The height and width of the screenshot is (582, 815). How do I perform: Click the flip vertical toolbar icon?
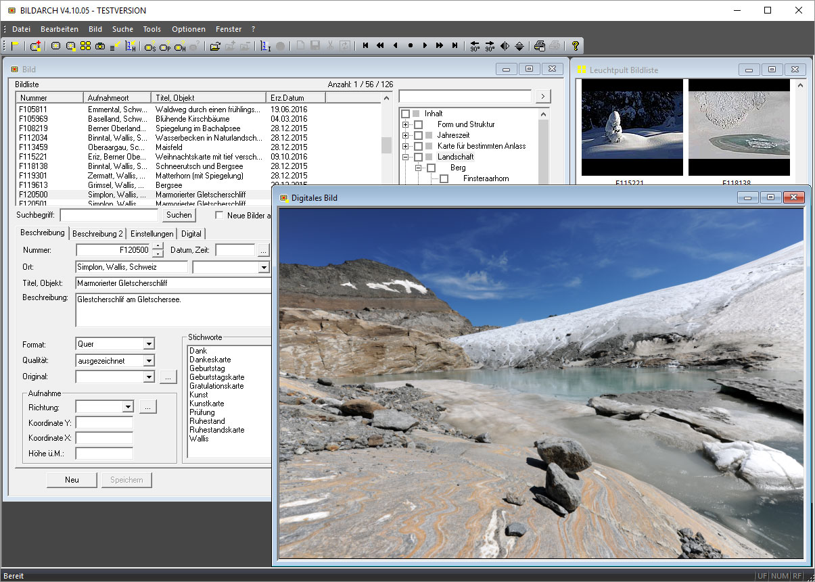[x=519, y=46]
